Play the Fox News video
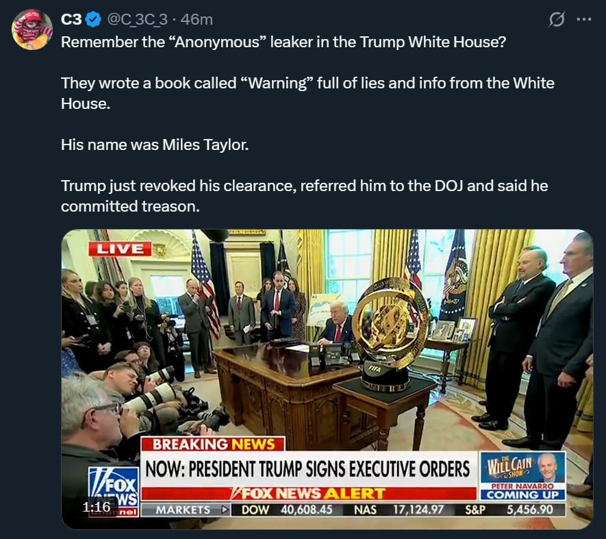Viewport: 606px width, 539px height. click(x=327, y=379)
